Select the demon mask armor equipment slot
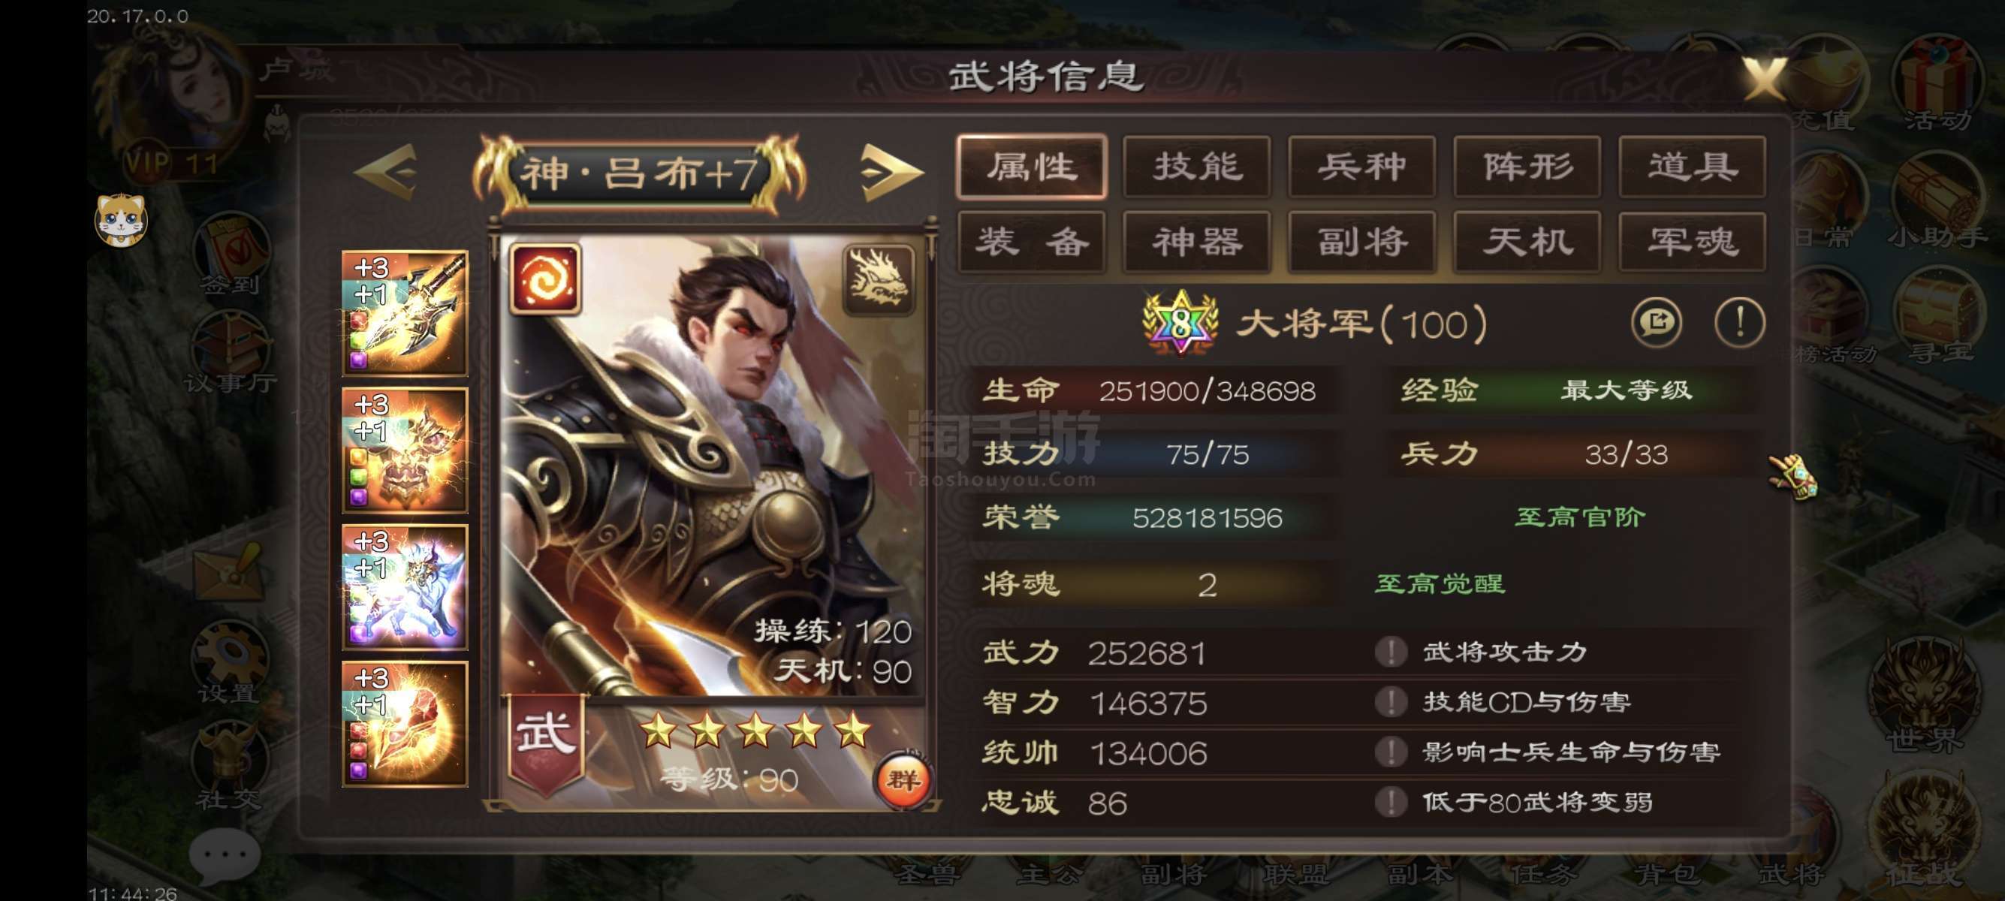Screen dimensions: 2005x901 pyautogui.click(x=405, y=450)
